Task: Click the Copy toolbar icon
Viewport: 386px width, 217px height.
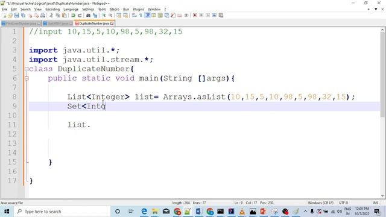Action: coord(58,16)
